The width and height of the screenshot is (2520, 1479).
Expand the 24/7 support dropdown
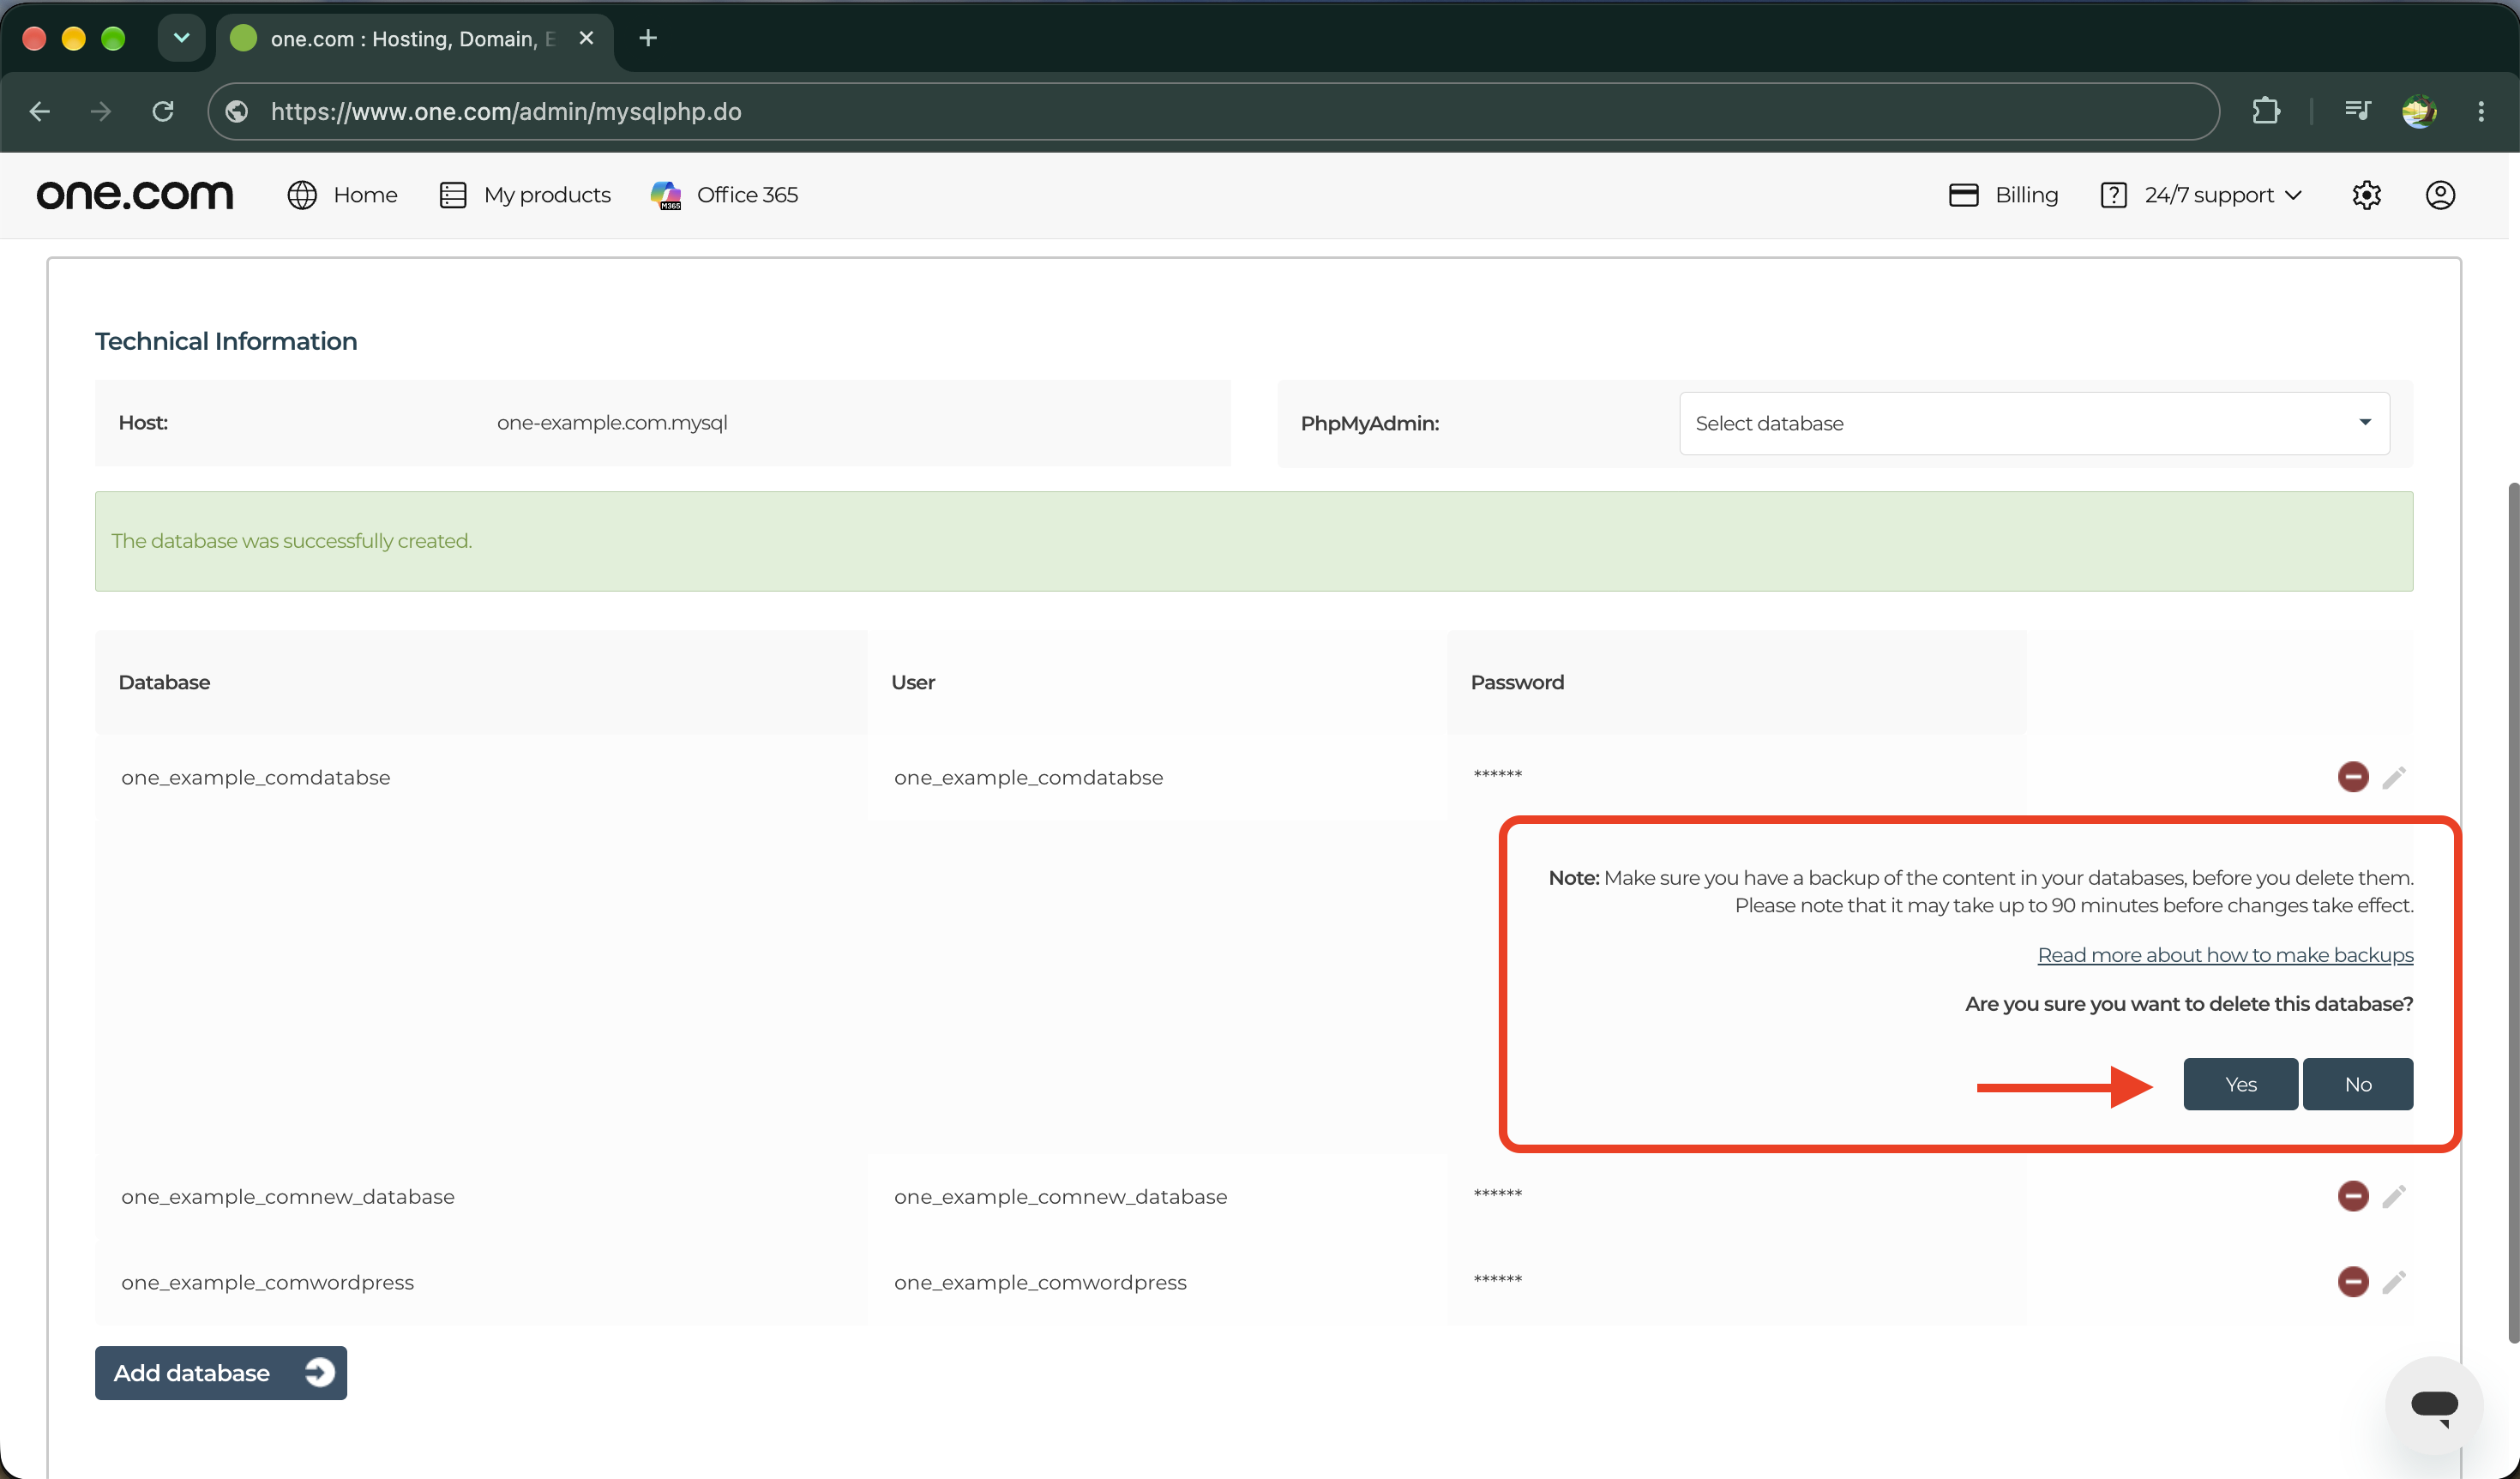2202,195
